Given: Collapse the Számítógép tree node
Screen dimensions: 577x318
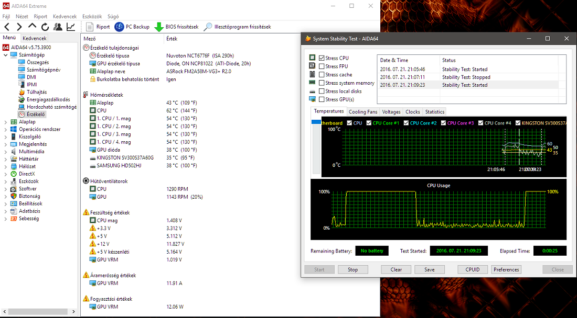Looking at the screenshot, I should pyautogui.click(x=6, y=55).
